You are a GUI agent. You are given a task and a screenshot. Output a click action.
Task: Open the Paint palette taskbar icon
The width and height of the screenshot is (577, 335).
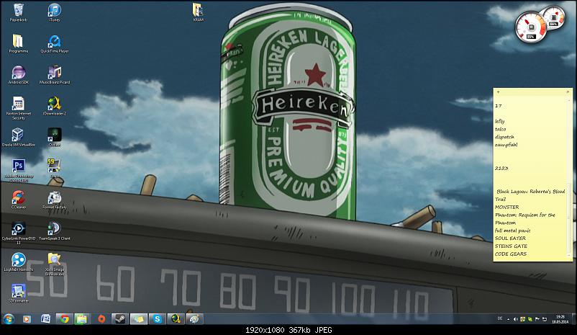(x=194, y=318)
